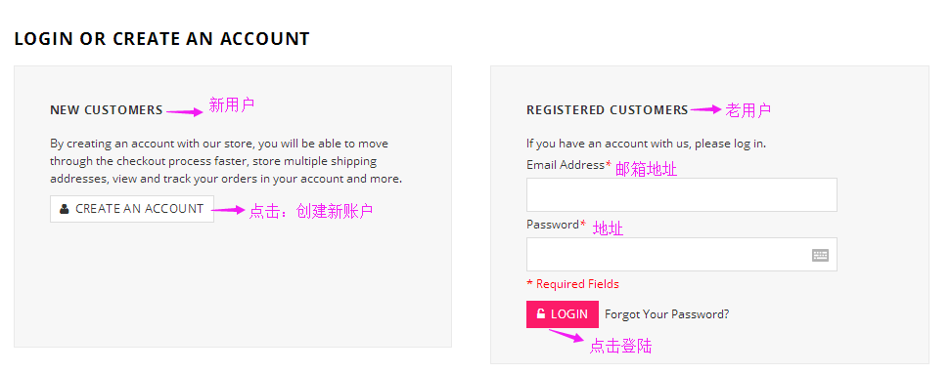Image resolution: width=952 pixels, height=373 pixels.
Task: Click the user icon beside Create an Account
Action: [x=65, y=209]
